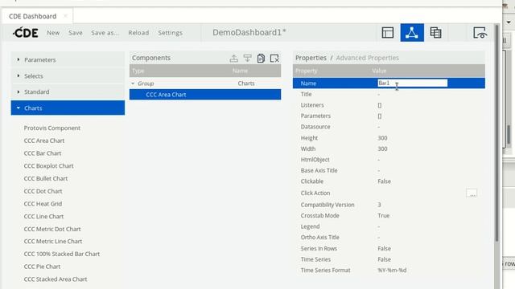The image size is (515, 289).
Task: Add a CCC Metric Line Chart
Action: (53, 241)
